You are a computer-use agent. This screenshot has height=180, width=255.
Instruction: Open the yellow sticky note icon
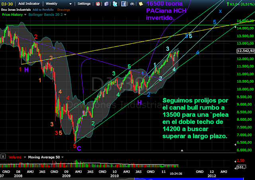click(x=141, y=4)
